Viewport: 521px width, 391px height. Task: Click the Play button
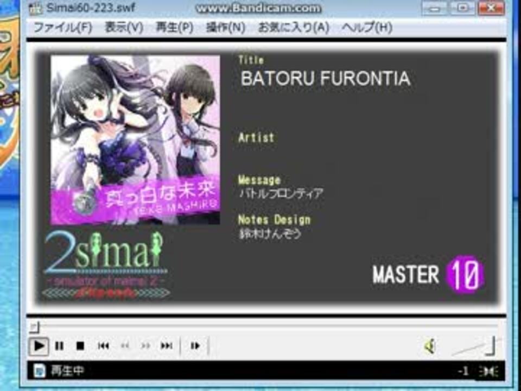click(x=39, y=346)
